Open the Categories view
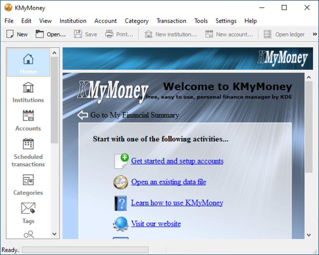This screenshot has width=319, height=255. point(28,185)
